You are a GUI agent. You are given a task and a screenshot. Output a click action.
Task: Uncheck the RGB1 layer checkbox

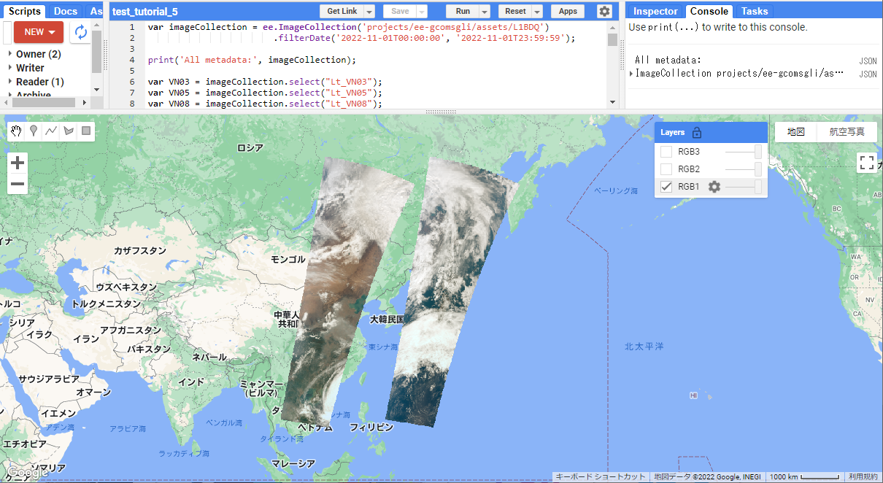(x=666, y=187)
